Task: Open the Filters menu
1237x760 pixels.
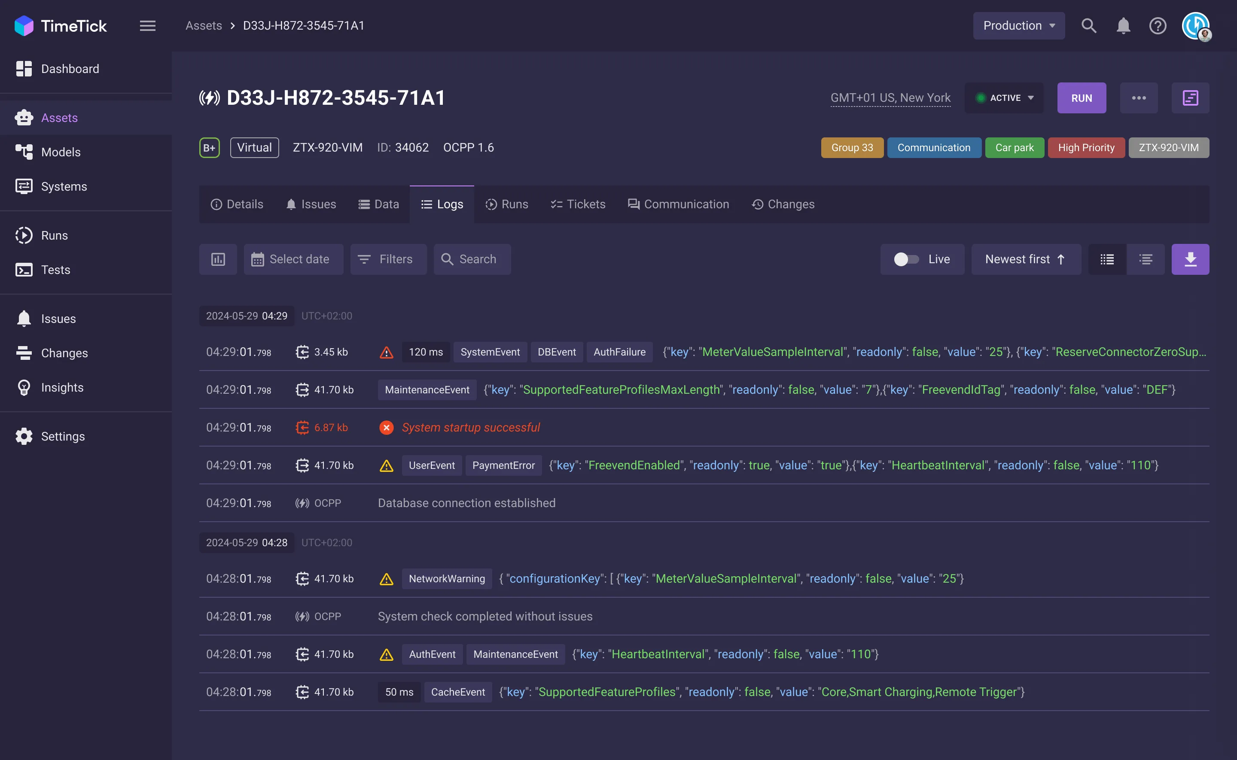Action: click(388, 259)
